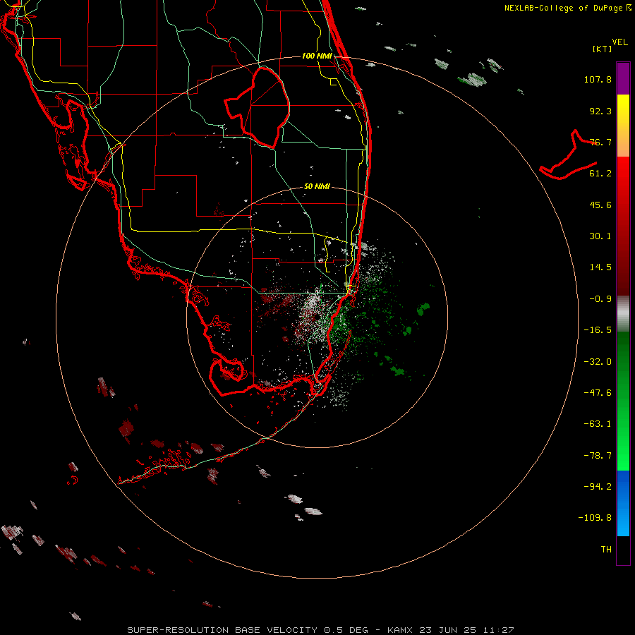635x635 pixels.
Task: Select the -94.2 scale value
Action: [598, 487]
